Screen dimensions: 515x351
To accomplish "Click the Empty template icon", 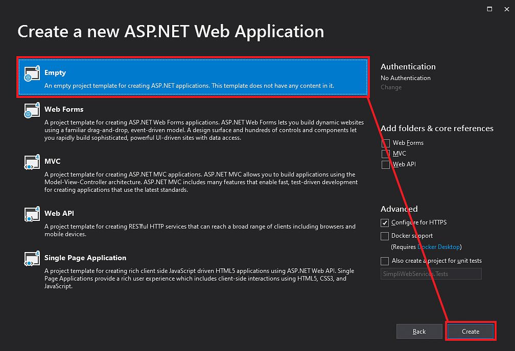I will [x=32, y=73].
